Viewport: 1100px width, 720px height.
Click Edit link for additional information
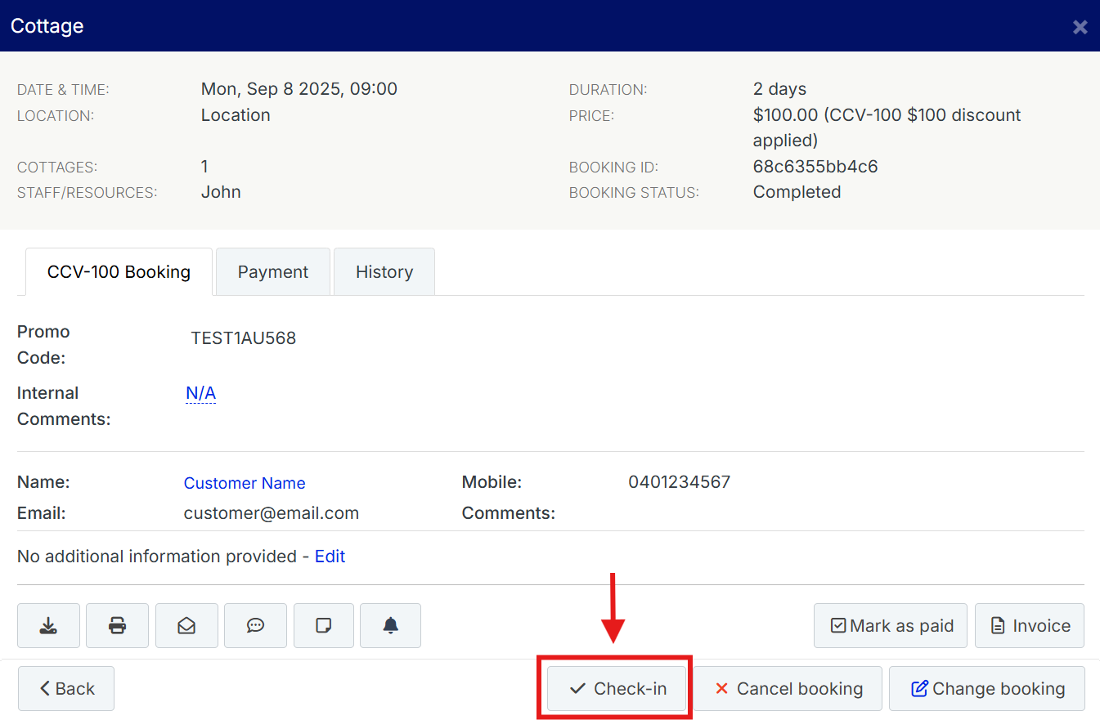pos(330,557)
